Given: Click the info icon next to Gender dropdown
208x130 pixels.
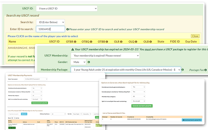Looking at the screenshot, I should (x=89, y=62).
